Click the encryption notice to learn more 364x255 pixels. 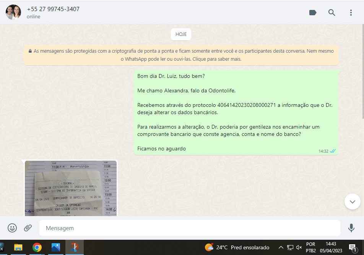tap(181, 55)
